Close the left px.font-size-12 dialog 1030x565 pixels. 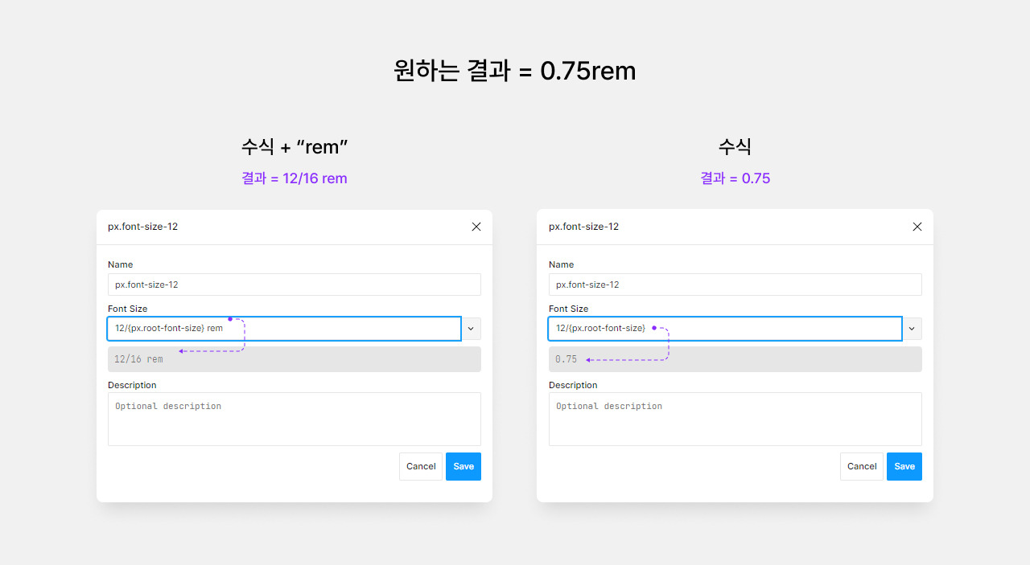[476, 227]
